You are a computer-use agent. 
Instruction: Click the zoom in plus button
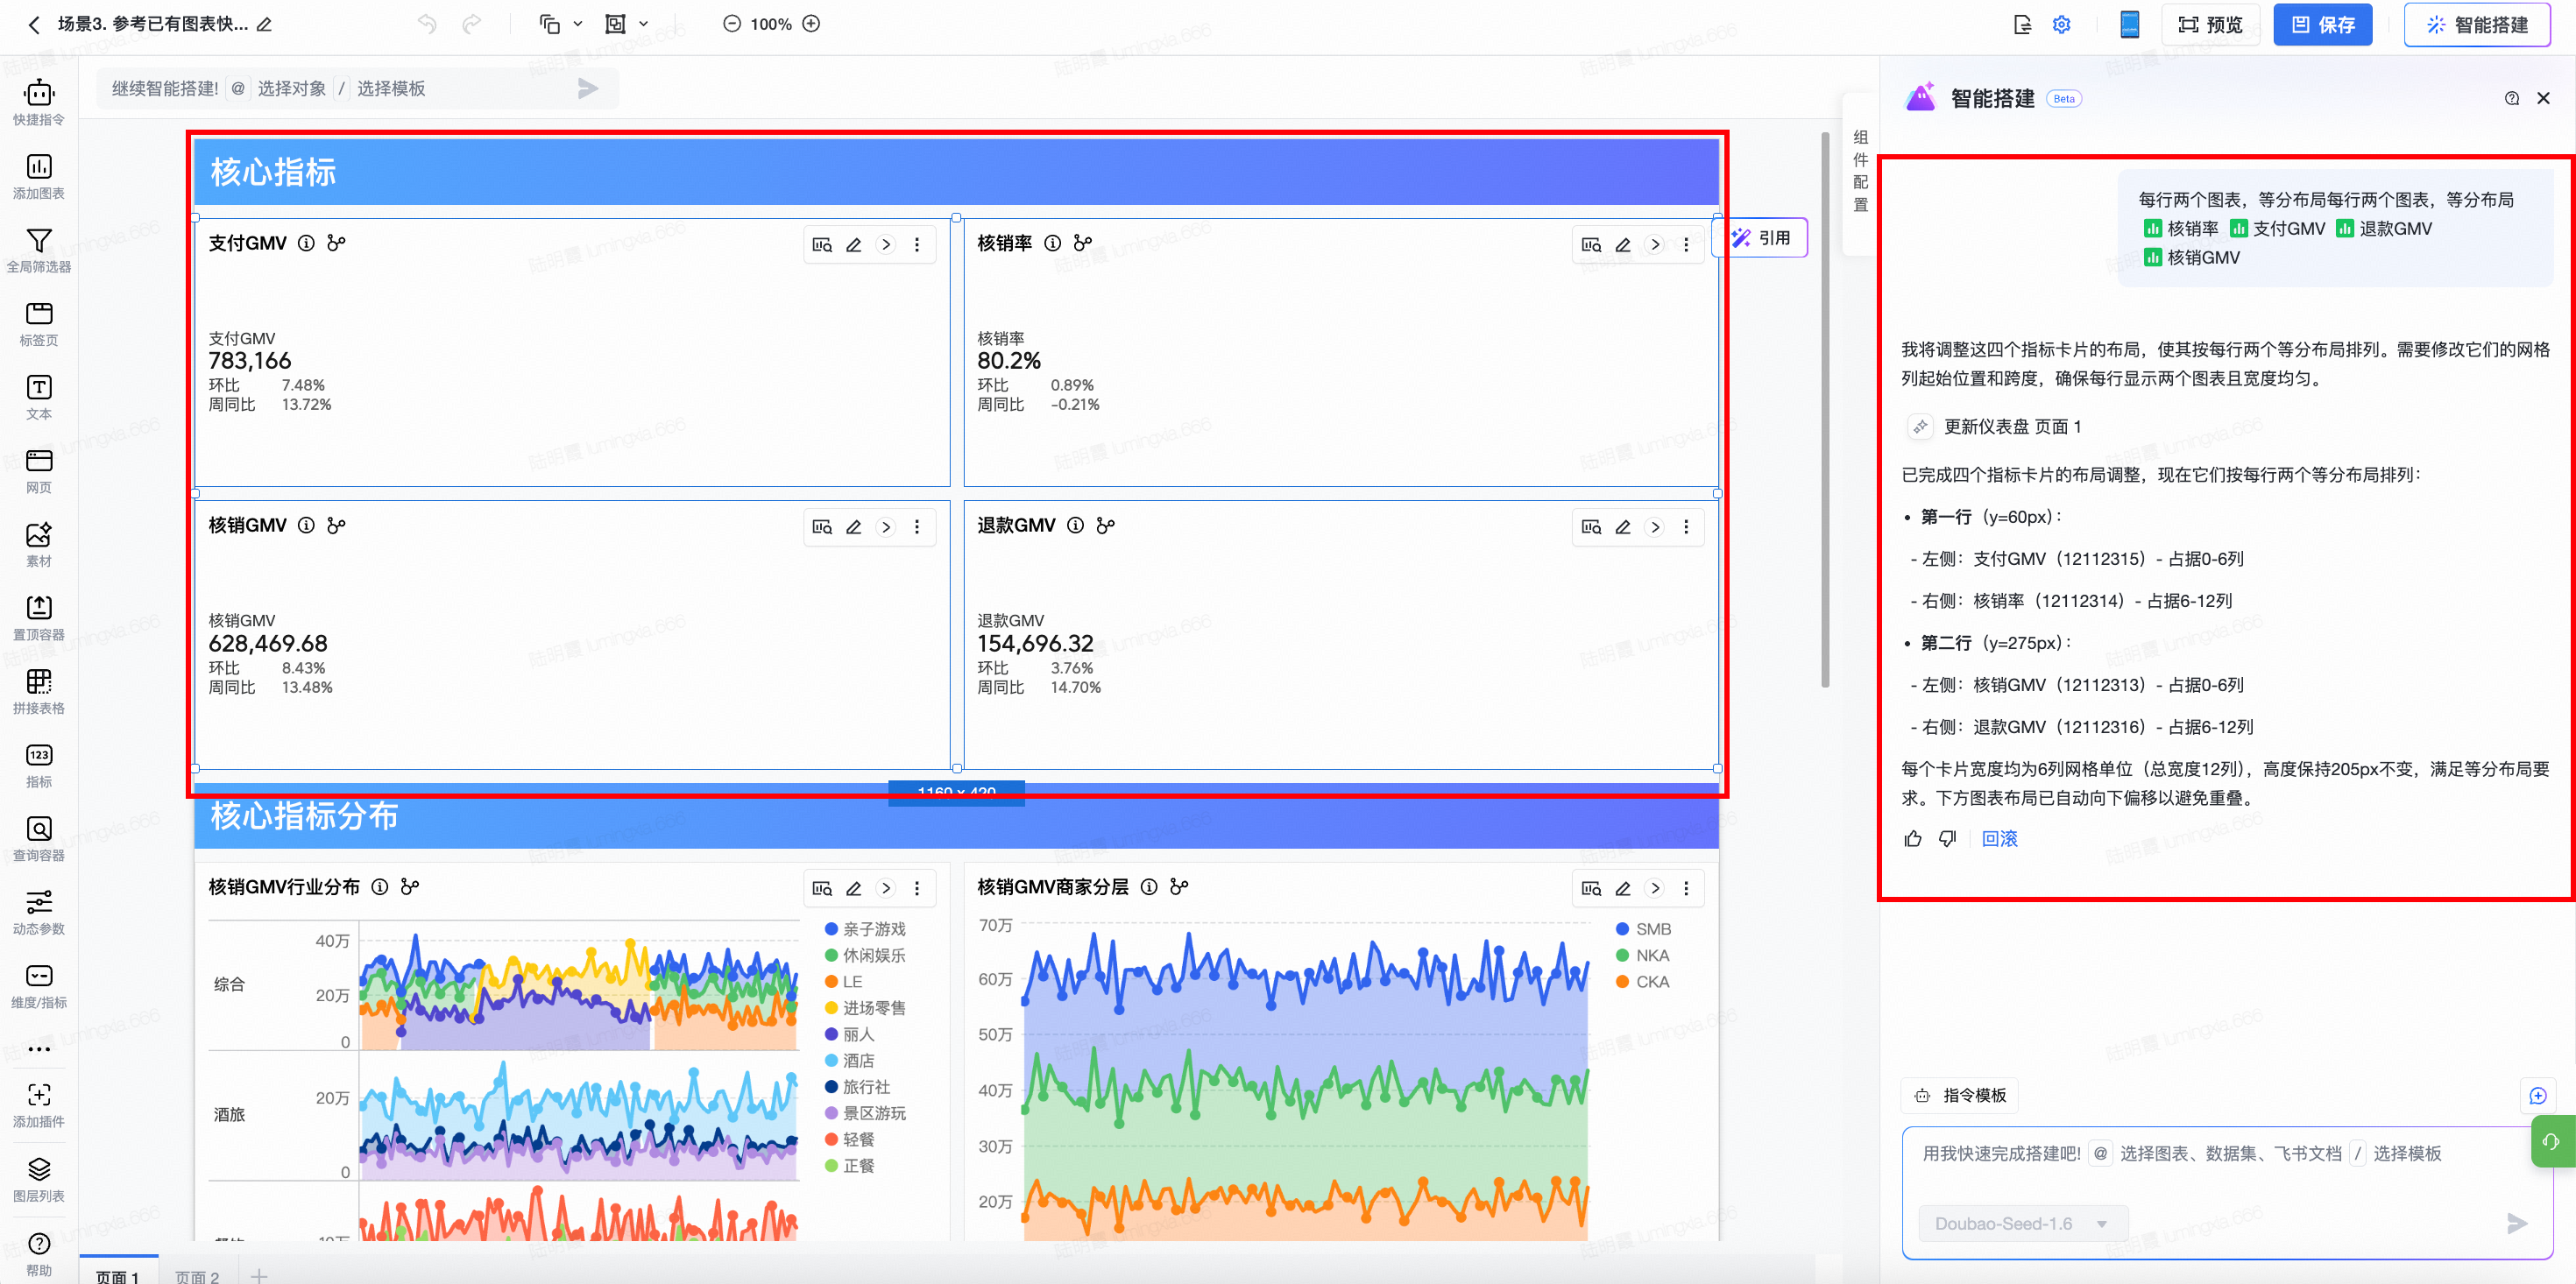click(x=811, y=24)
